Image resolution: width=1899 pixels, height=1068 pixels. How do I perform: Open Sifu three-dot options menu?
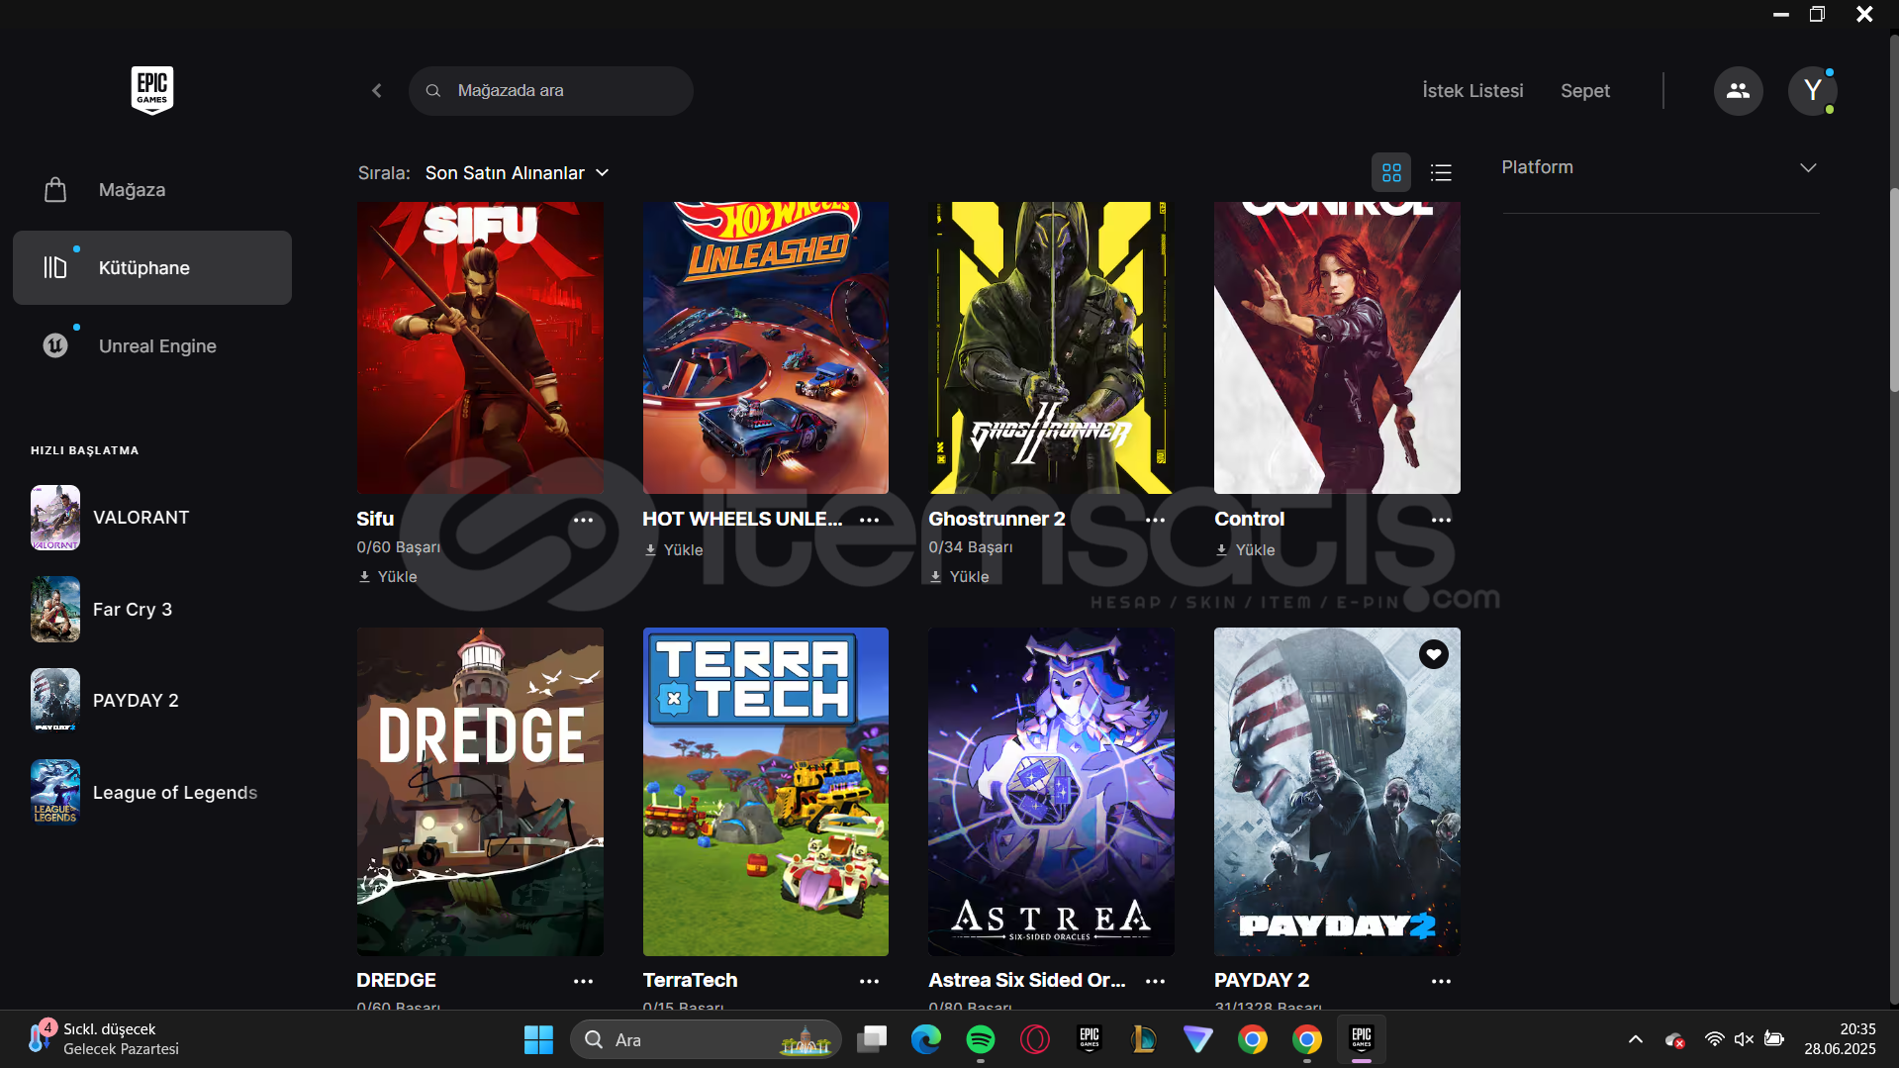[583, 520]
